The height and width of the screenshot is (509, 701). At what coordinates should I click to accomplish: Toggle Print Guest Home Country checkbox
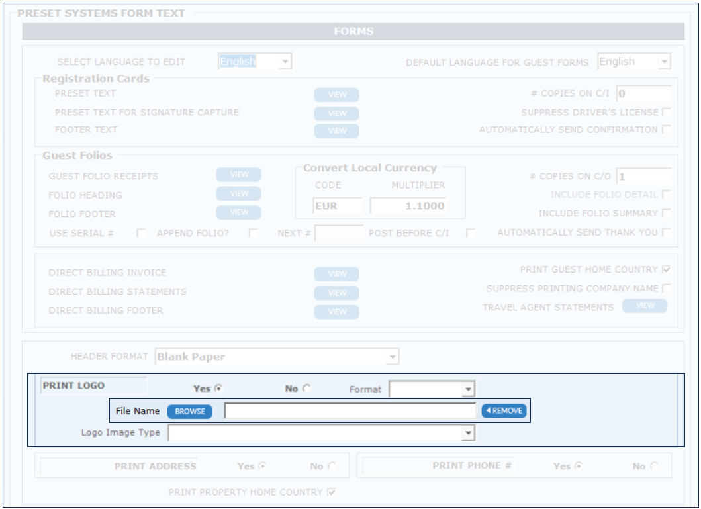coord(666,269)
